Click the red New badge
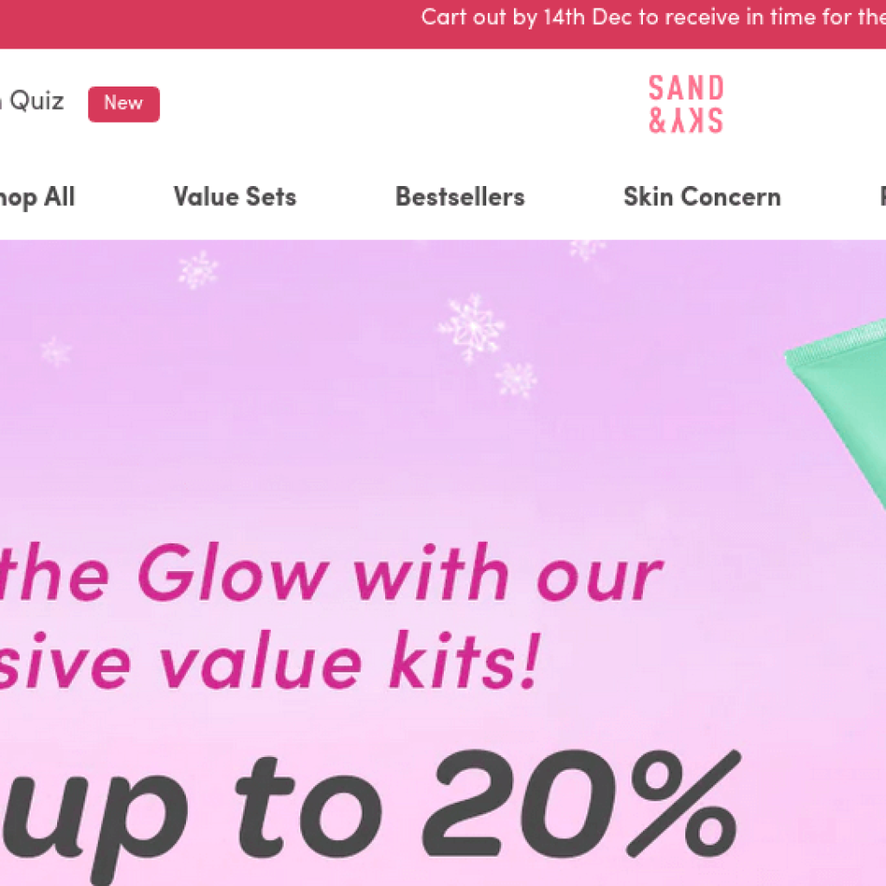This screenshot has width=886, height=886. click(124, 104)
